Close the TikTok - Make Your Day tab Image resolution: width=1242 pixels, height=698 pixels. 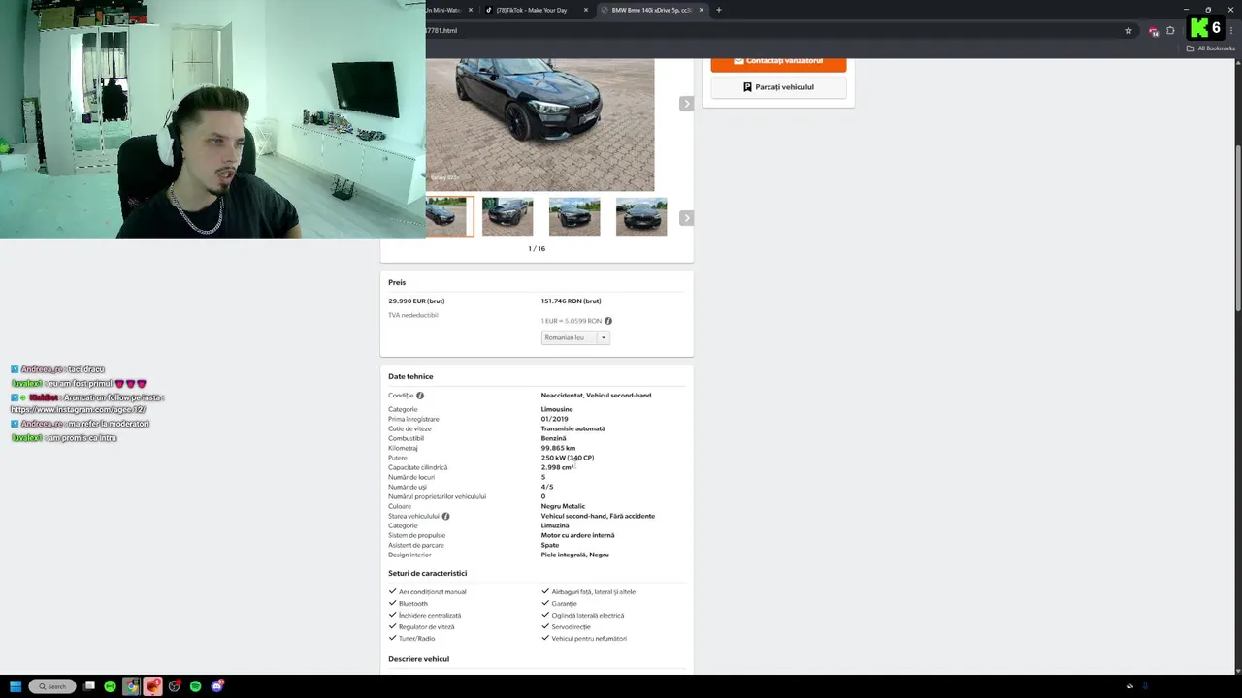(585, 10)
